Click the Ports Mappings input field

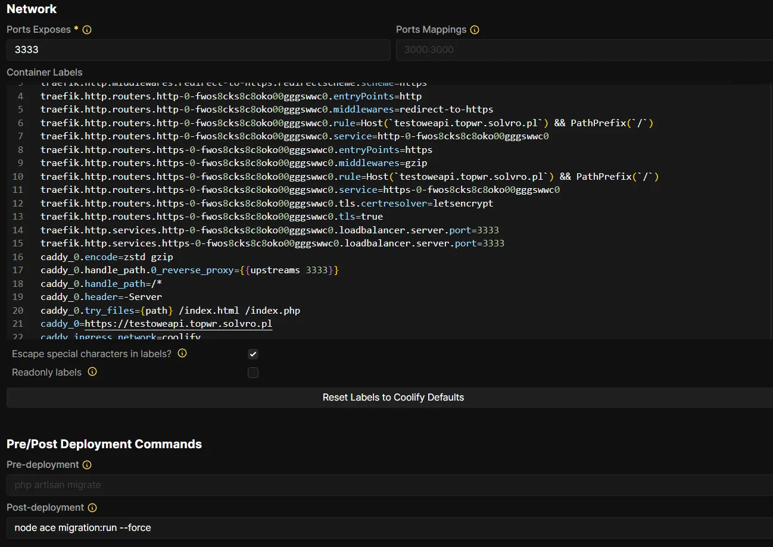tap(584, 50)
